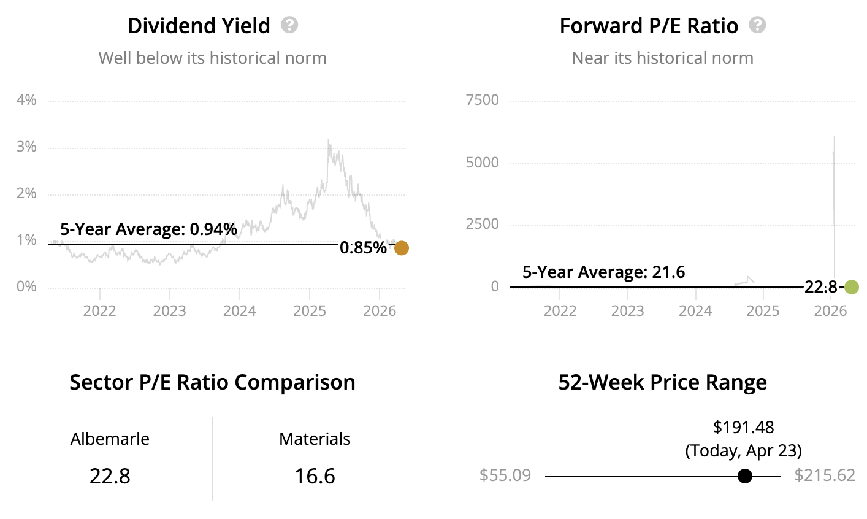Click the 2024 label on forward P/E axis
The image size is (867, 519).
(x=695, y=310)
